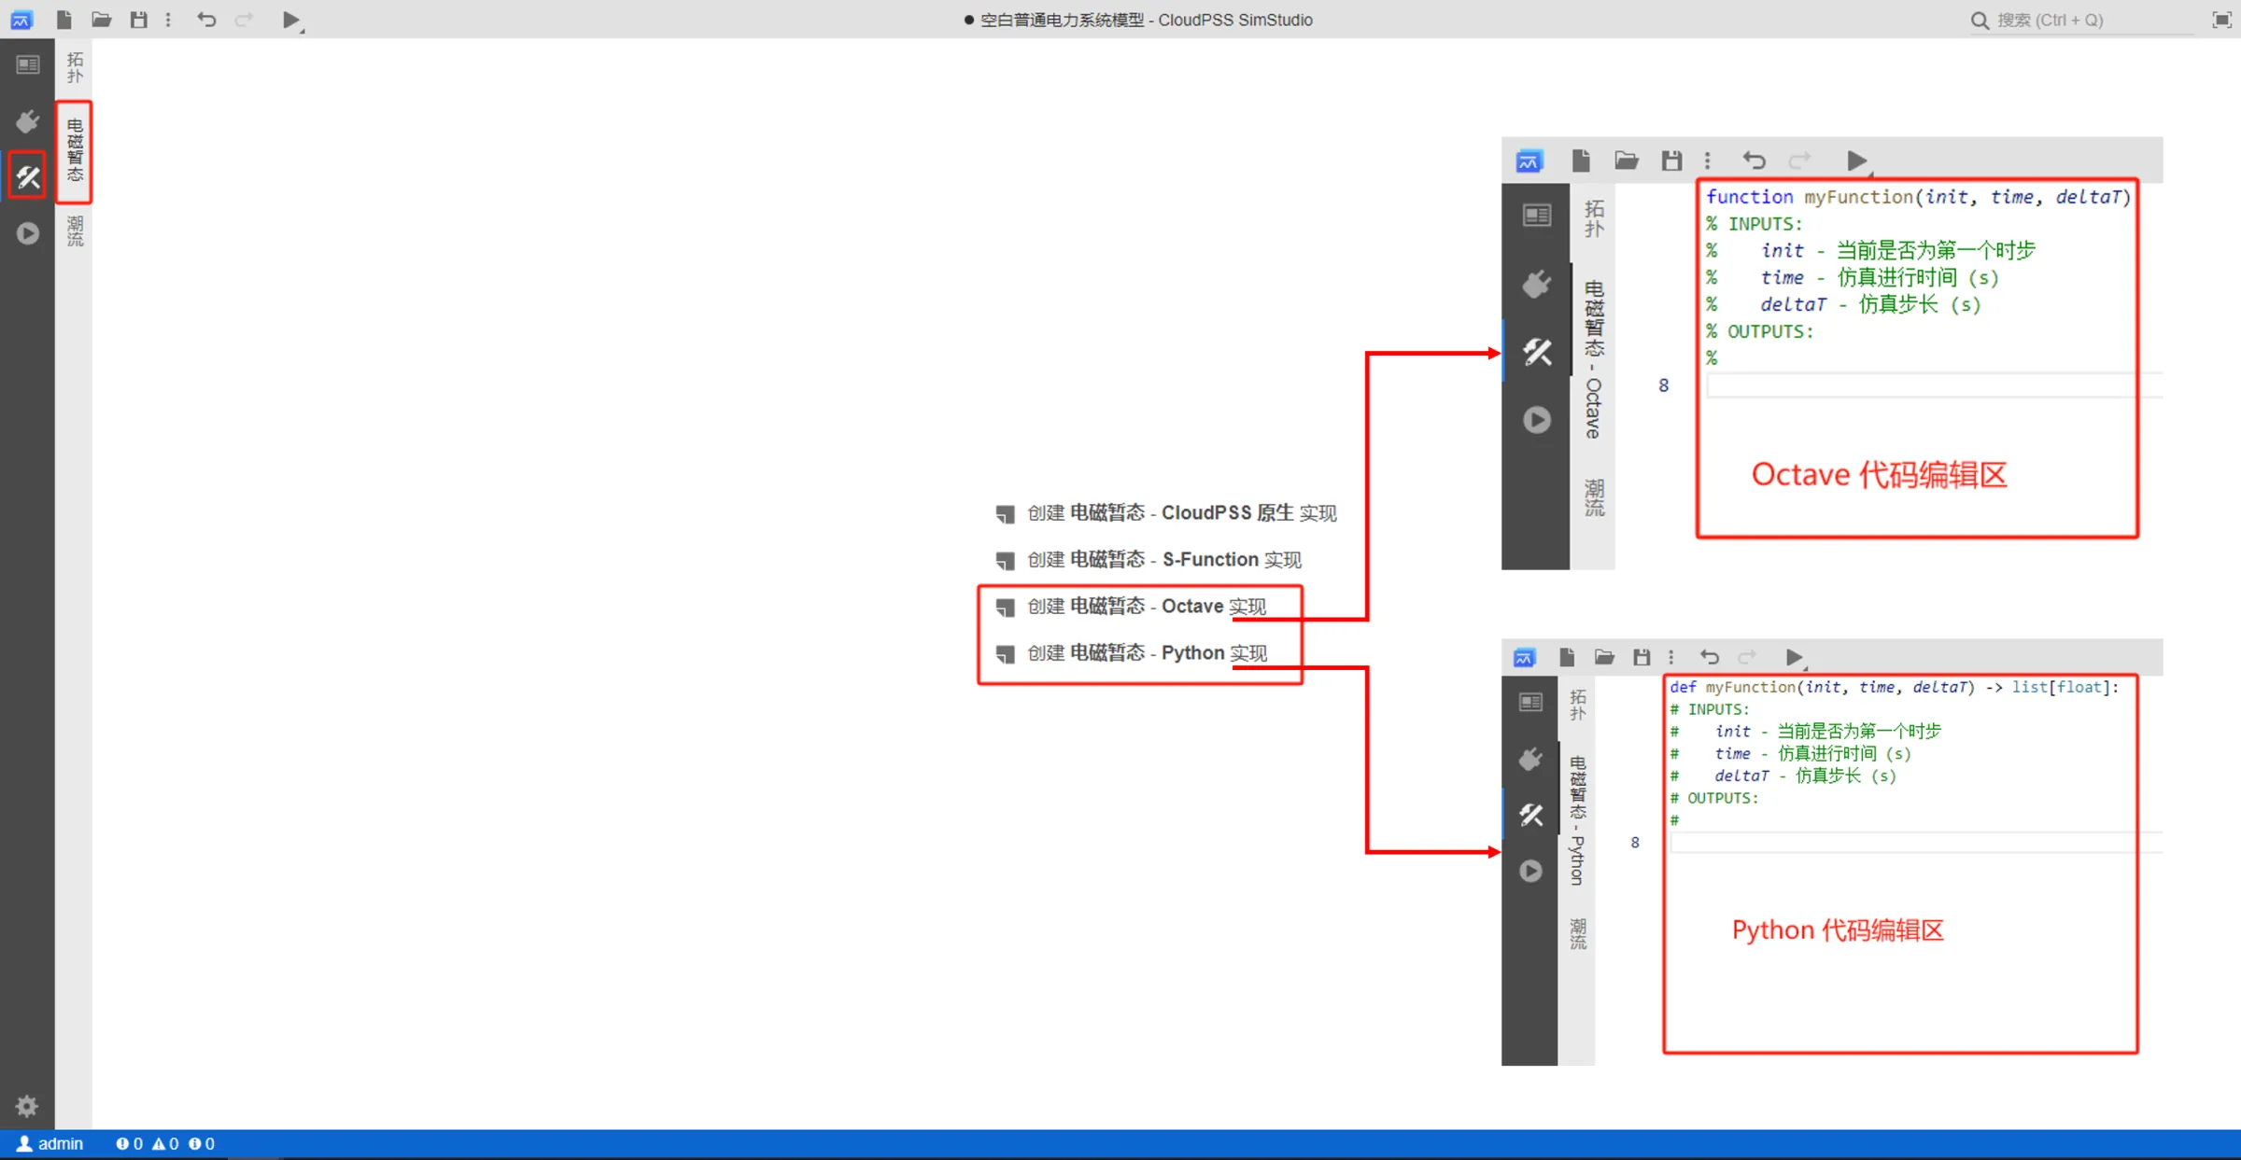2241x1160 pixels.
Task: Show warnings count in the status bar
Action: tap(165, 1144)
